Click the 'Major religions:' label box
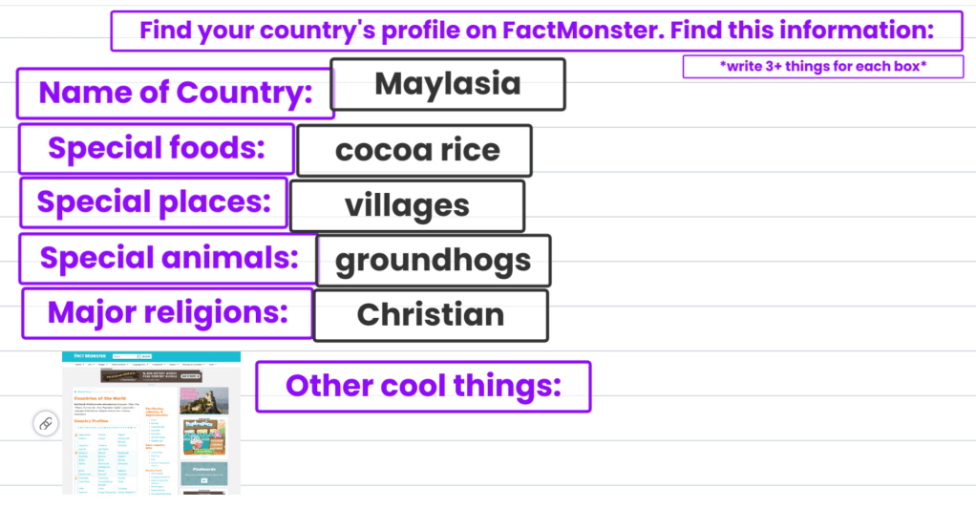The height and width of the screenshot is (509, 976). coord(167,313)
